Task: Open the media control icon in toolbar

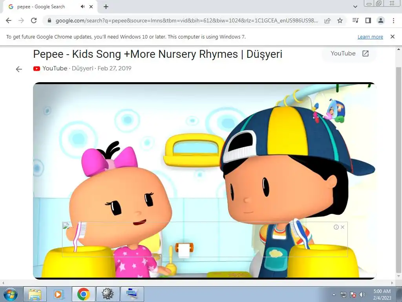Action: 356,20
